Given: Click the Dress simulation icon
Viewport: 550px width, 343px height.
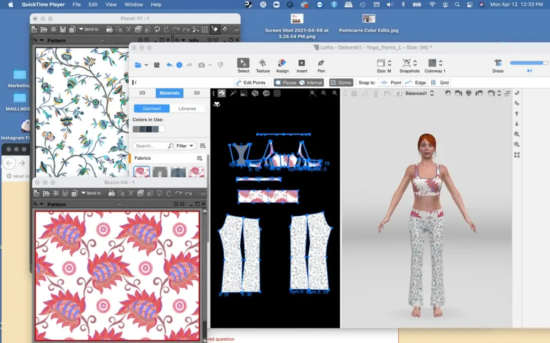Looking at the screenshot, I should [x=498, y=63].
